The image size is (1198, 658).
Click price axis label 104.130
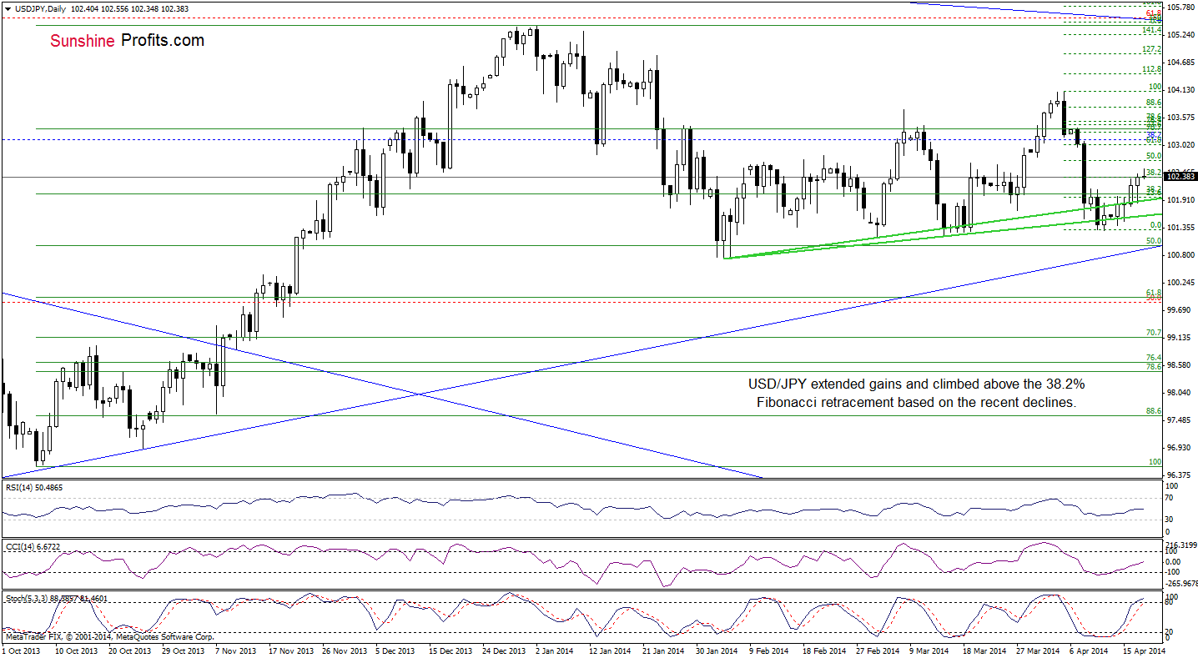[1181, 90]
